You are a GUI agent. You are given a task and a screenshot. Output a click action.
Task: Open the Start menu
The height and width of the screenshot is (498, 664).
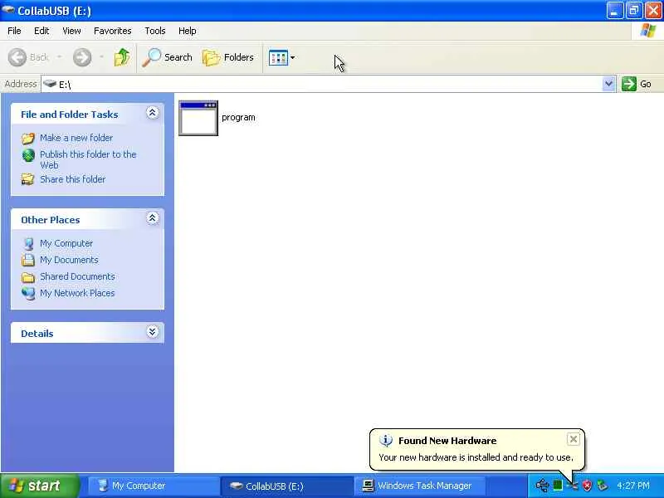[39, 486]
